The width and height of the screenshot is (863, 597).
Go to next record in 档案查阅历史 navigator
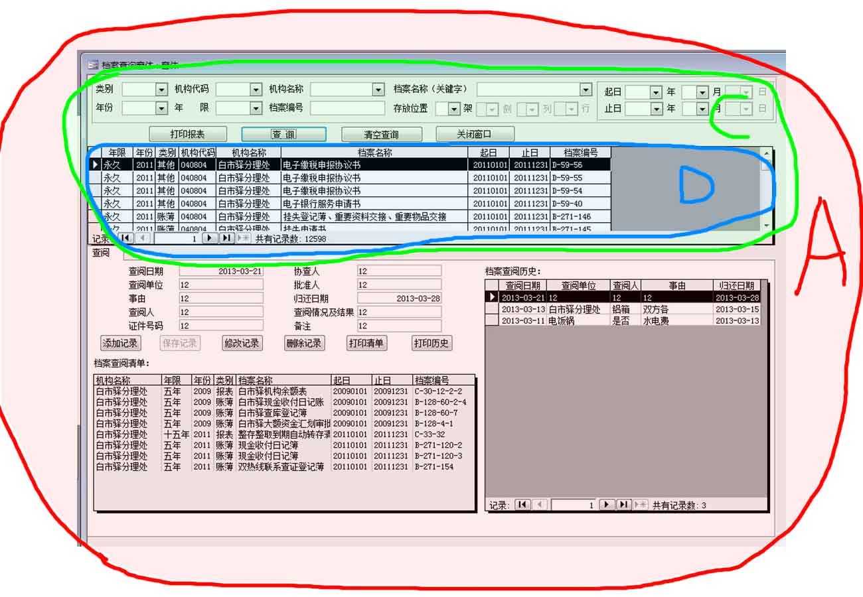(607, 505)
